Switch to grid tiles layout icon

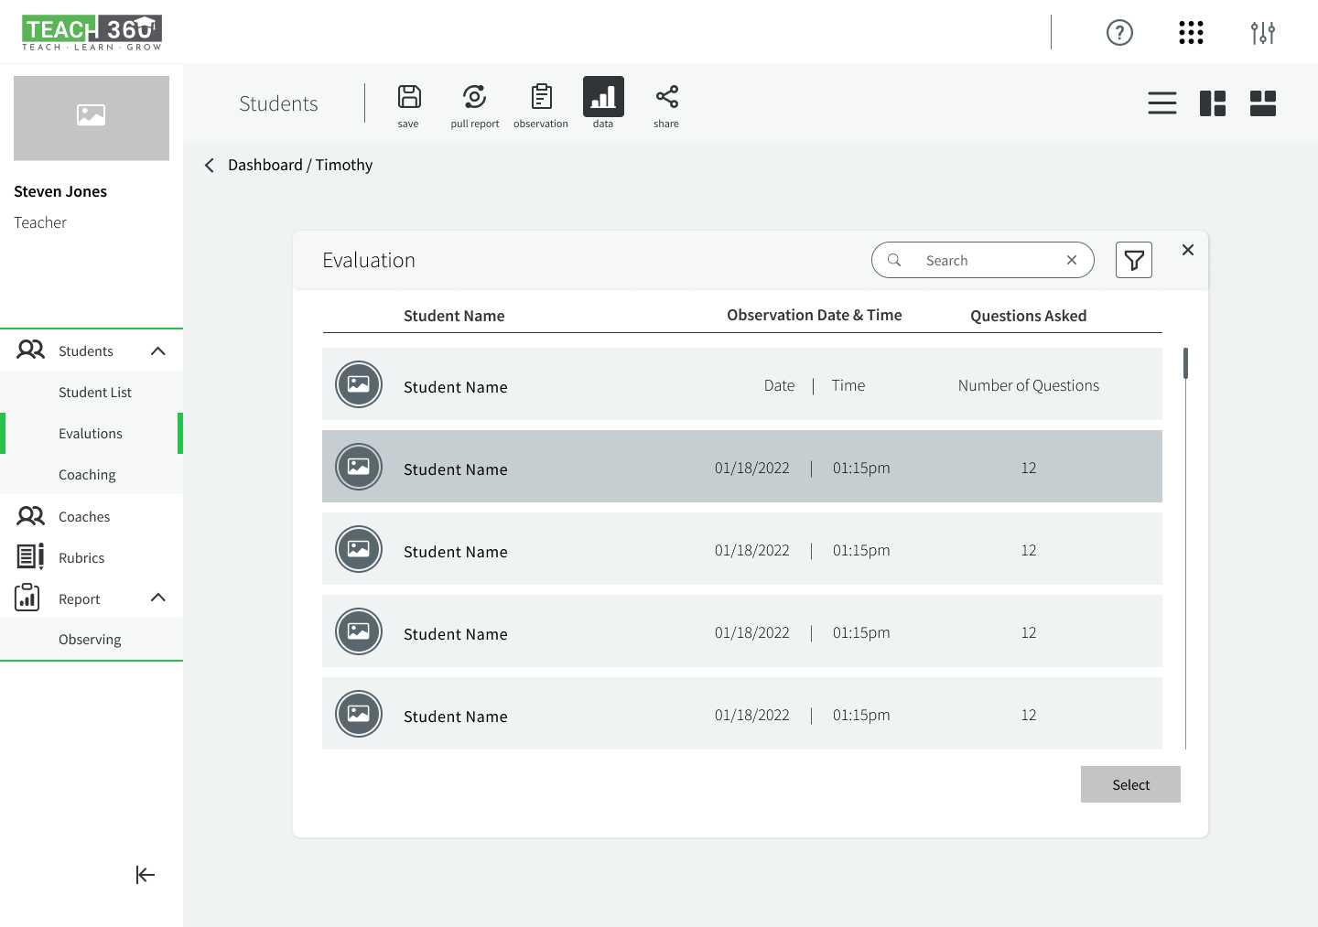(x=1263, y=103)
